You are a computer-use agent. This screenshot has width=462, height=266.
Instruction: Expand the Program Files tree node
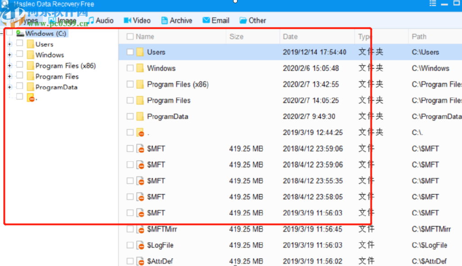[9, 77]
